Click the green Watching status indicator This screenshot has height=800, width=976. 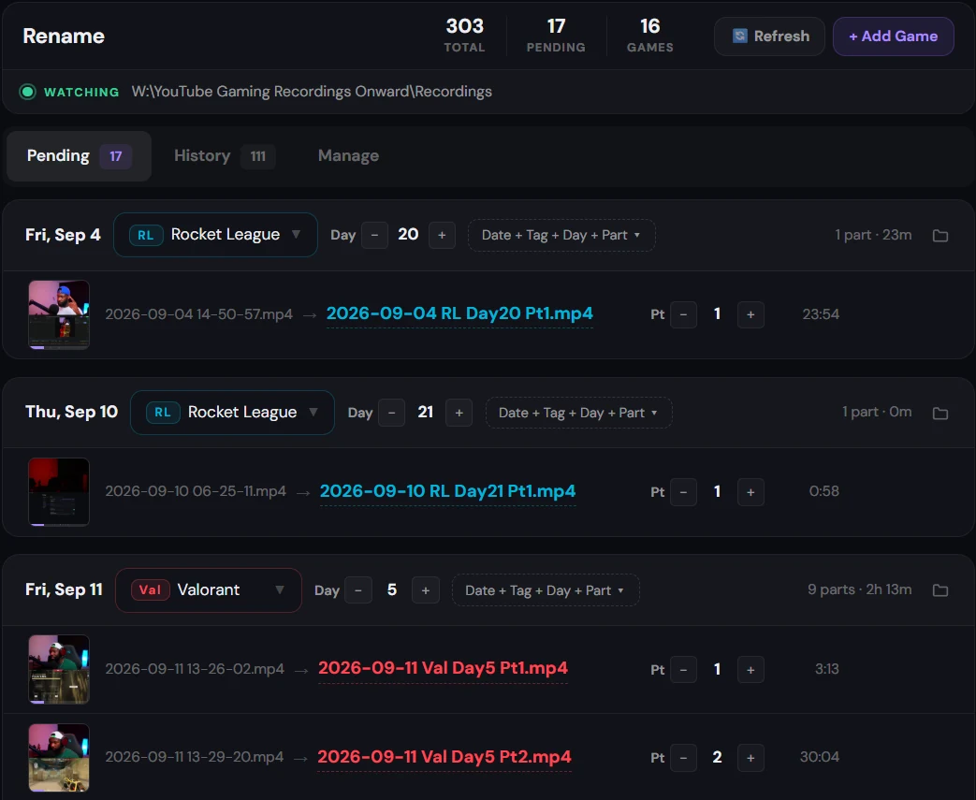(x=27, y=92)
